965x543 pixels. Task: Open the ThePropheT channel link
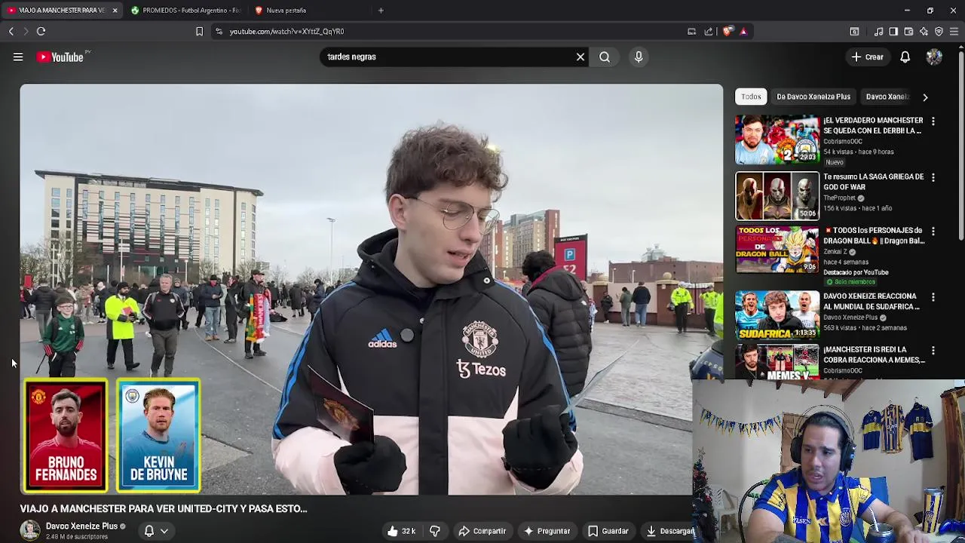point(841,198)
